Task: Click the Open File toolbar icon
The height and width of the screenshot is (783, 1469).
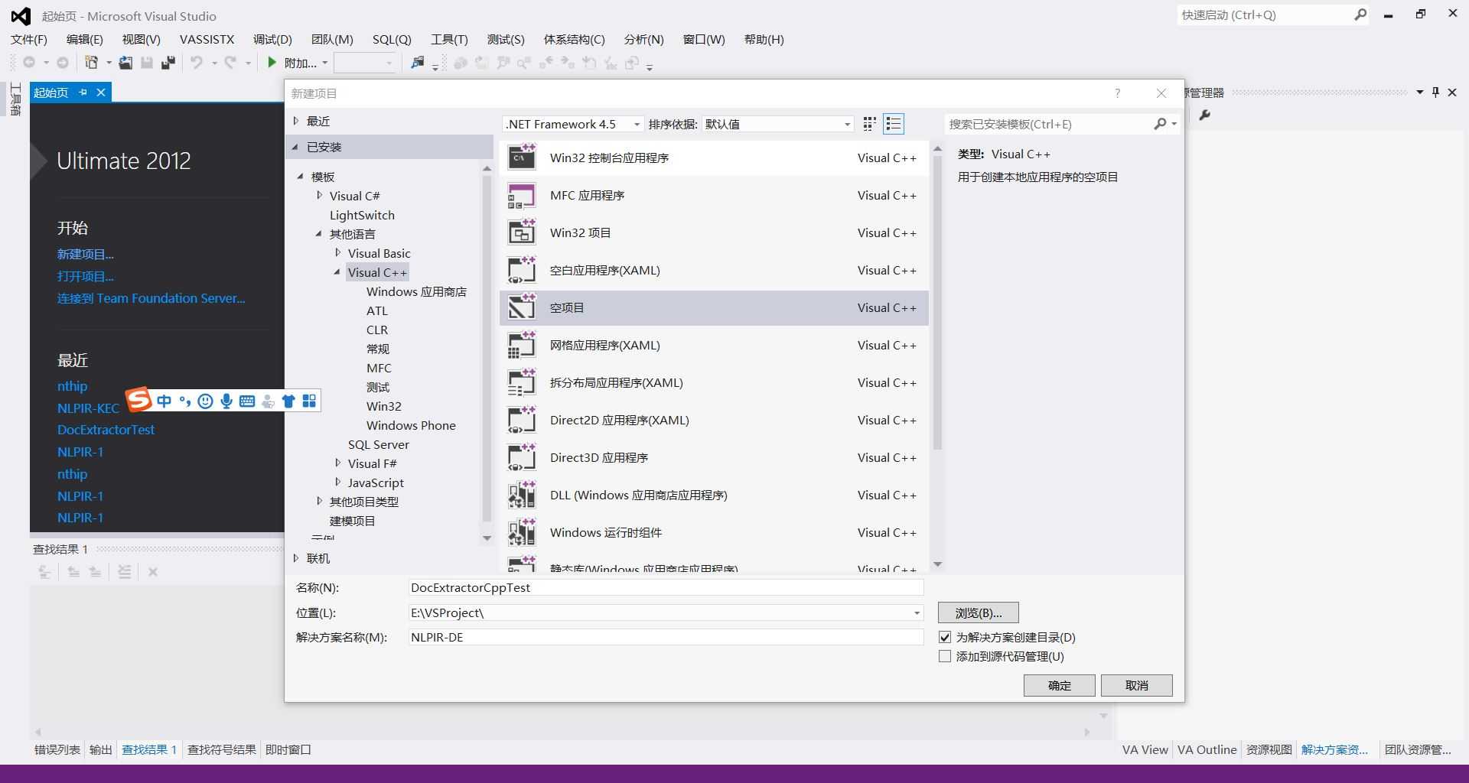Action: 125,63
